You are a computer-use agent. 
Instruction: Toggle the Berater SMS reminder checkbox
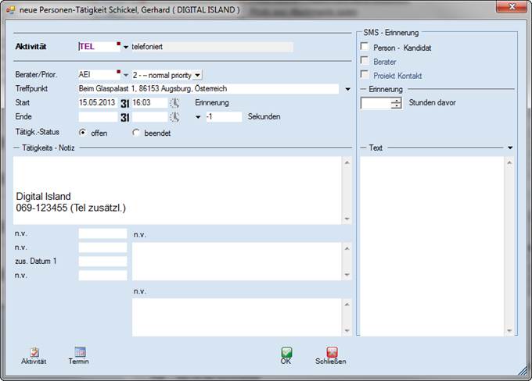[365, 61]
